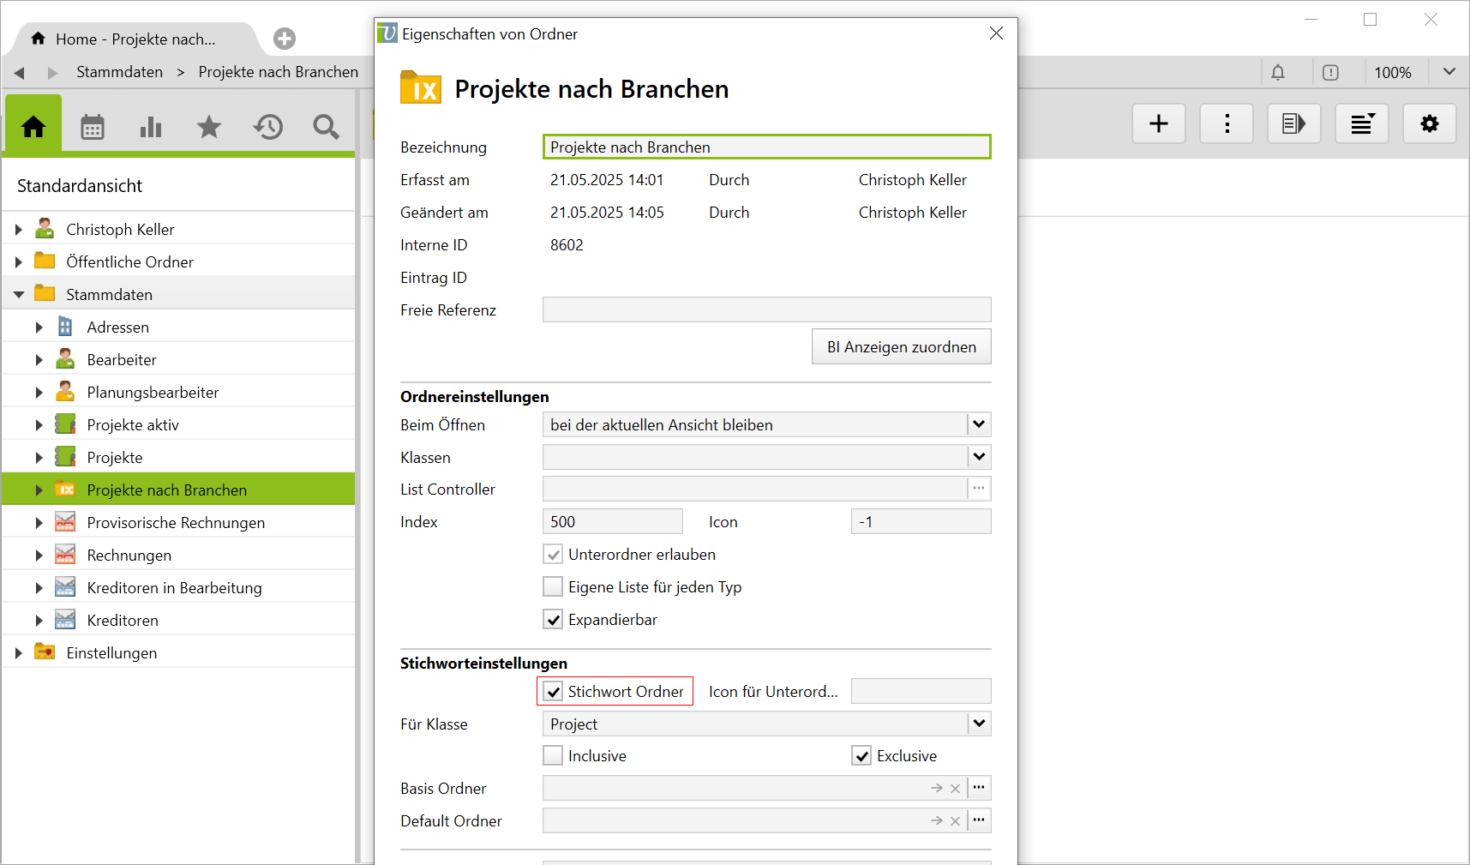
Task: Click the settings gear icon
Action: pos(1429,124)
